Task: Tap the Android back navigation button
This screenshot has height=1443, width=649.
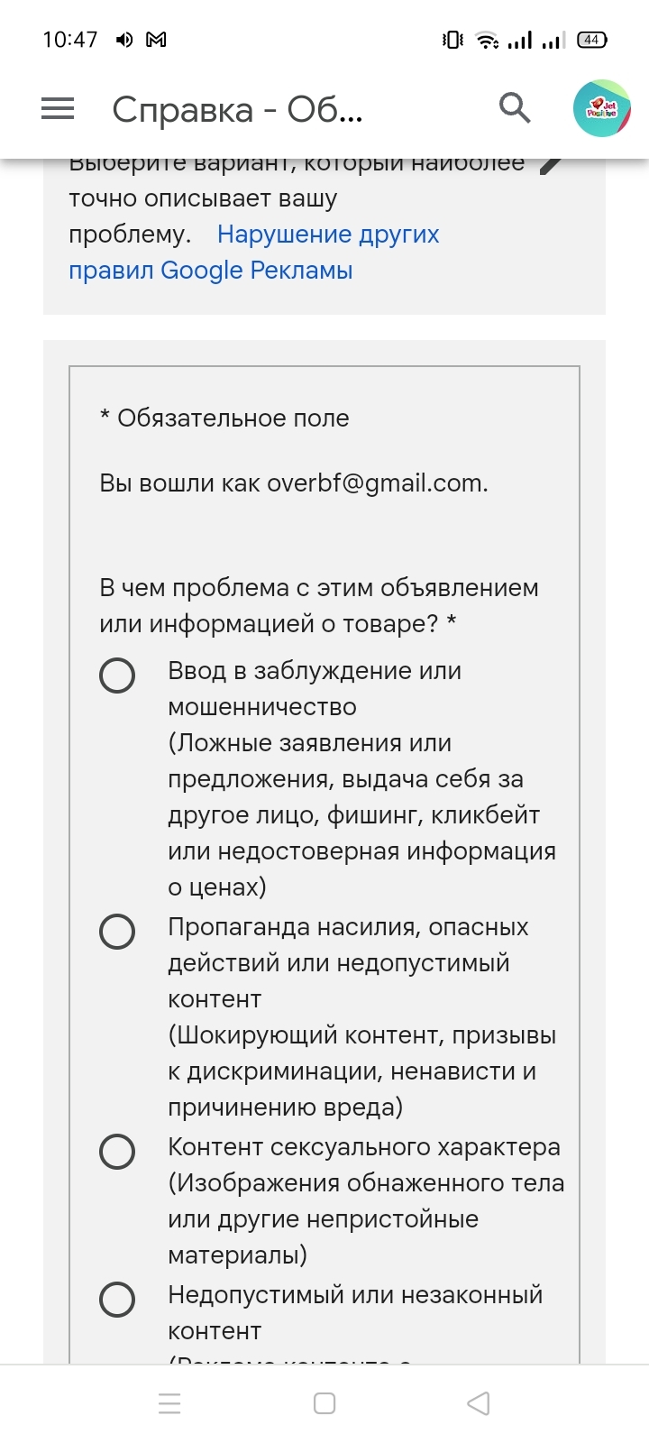Action: [x=479, y=1403]
